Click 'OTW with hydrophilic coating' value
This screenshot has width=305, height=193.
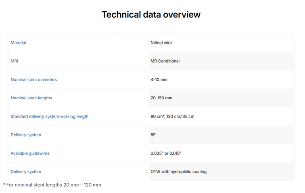pos(178,172)
